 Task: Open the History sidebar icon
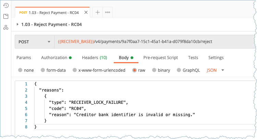tap(5, 5)
